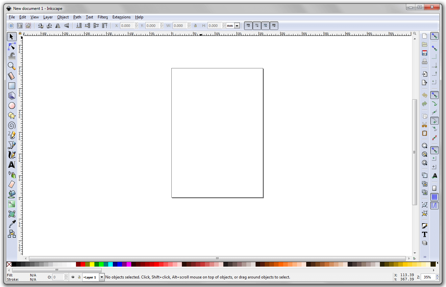Click the Help menu
This screenshot has width=446, height=287.
click(x=139, y=17)
